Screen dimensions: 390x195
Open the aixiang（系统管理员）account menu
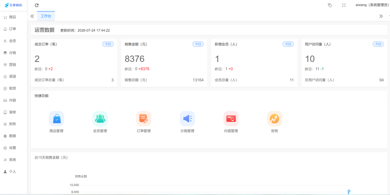[x=372, y=5]
